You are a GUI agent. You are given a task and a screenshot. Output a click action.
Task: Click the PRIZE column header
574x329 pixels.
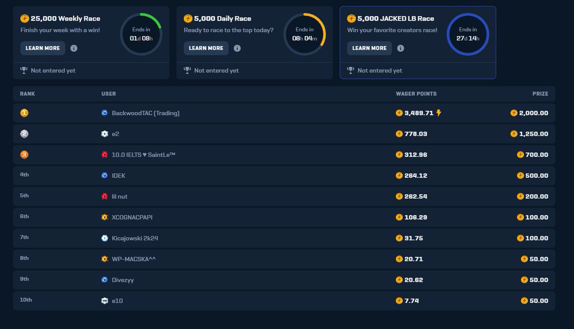(540, 94)
